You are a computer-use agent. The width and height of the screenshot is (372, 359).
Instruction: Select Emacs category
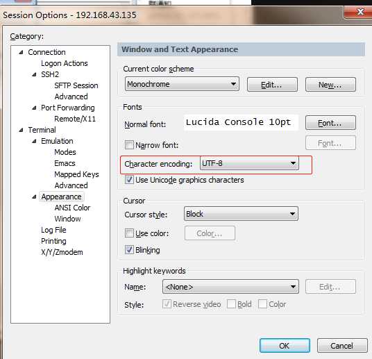[x=65, y=163]
